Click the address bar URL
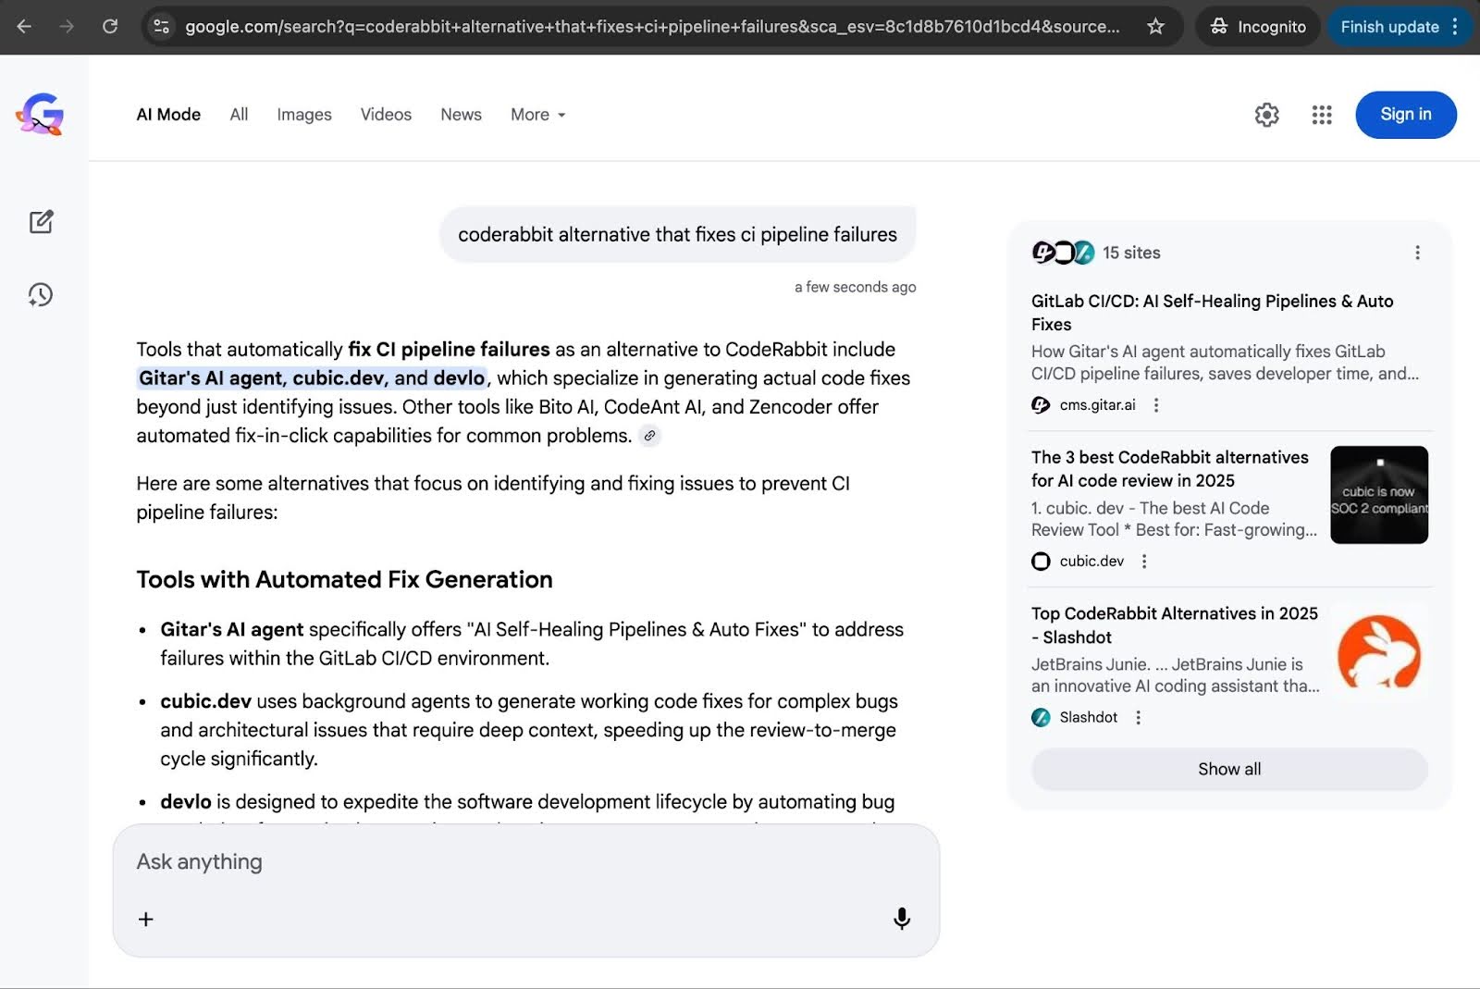Image resolution: width=1480 pixels, height=989 pixels. point(651,27)
